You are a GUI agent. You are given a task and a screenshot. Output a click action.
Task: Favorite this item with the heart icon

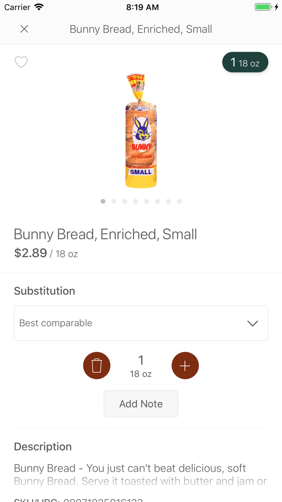21,62
